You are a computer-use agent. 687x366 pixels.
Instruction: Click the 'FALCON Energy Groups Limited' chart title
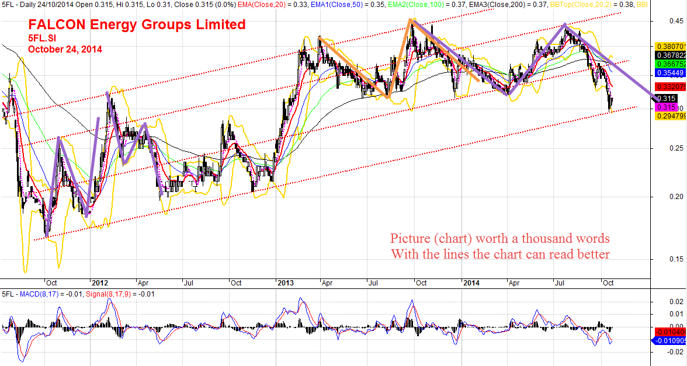tap(137, 25)
